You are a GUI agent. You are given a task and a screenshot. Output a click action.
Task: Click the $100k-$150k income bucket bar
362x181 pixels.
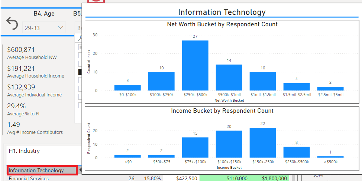pos(229,144)
